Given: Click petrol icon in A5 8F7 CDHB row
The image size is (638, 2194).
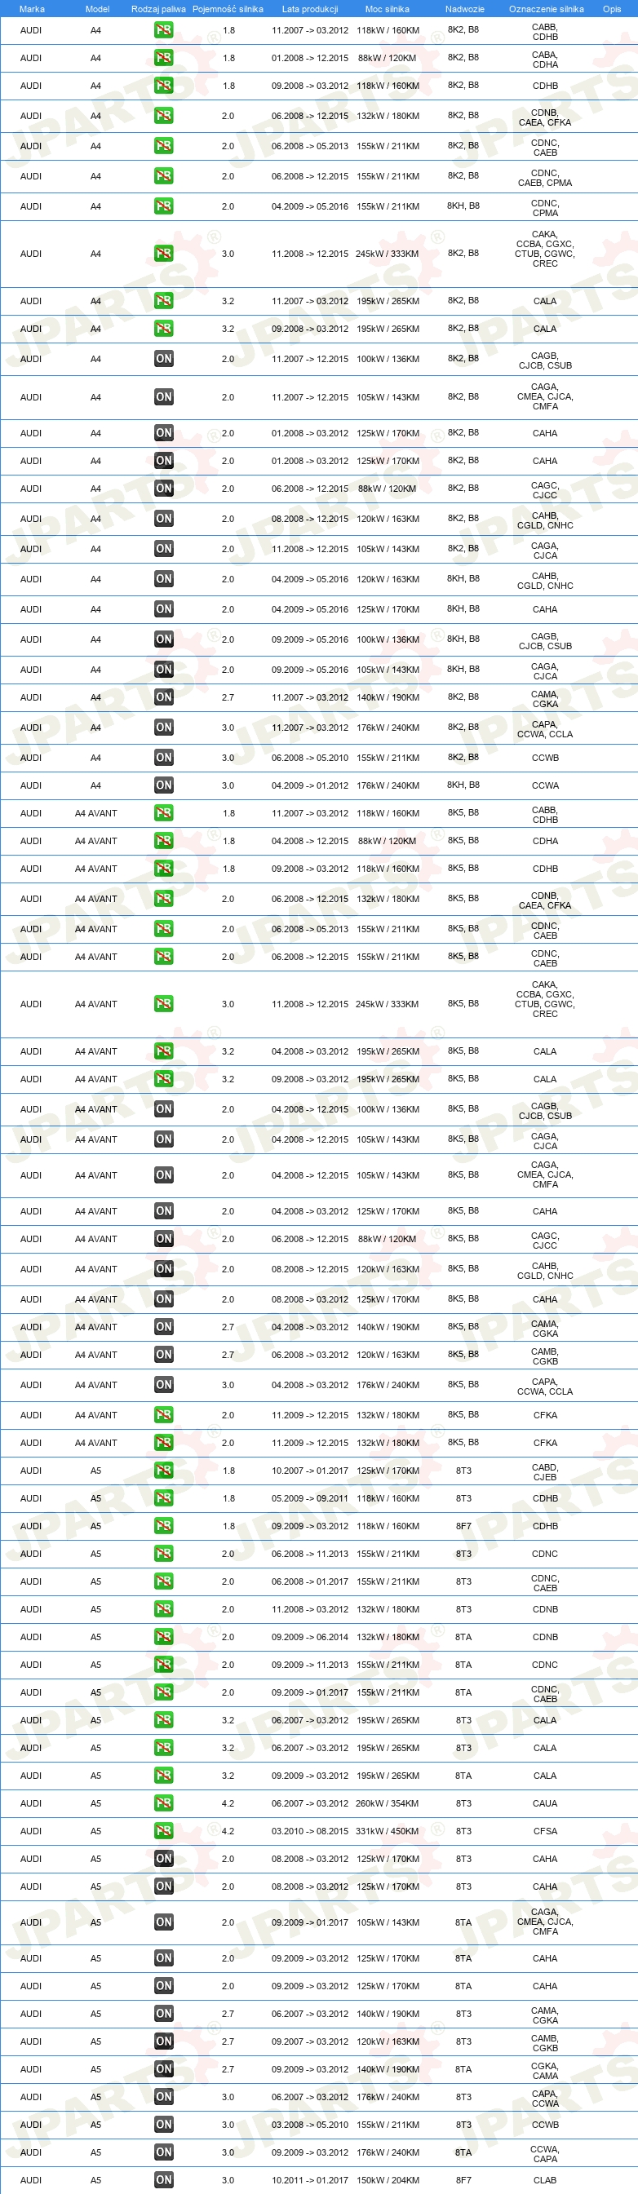Looking at the screenshot, I should (x=163, y=1526).
